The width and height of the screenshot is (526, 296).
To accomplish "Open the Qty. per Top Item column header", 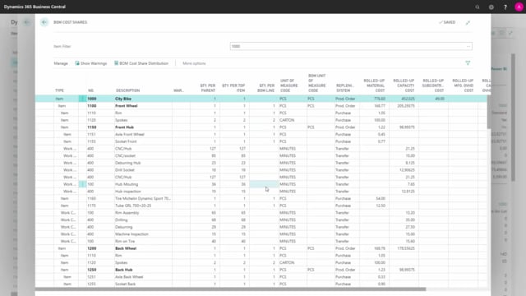I will [x=233, y=88].
